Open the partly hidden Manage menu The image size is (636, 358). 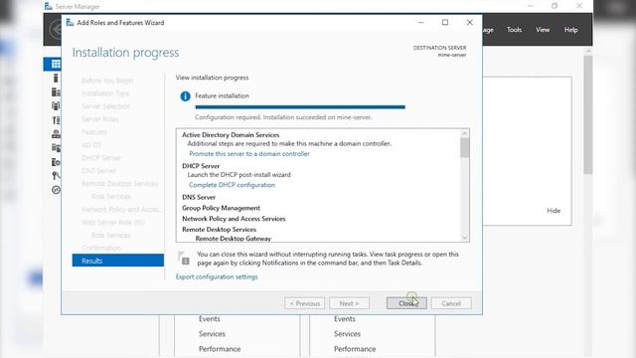tap(488, 30)
